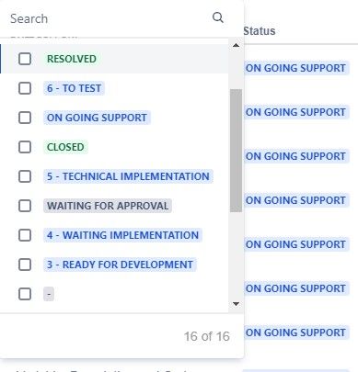Toggle the WAITING FOR APPROVAL checkbox
358x372 pixels.
pyautogui.click(x=25, y=206)
